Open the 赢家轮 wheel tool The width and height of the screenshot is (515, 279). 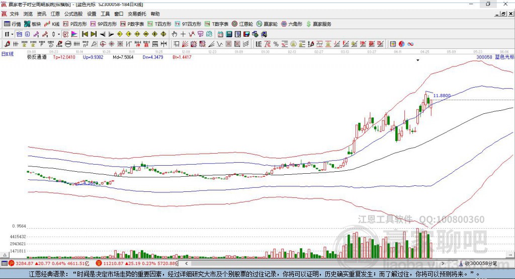(267, 24)
